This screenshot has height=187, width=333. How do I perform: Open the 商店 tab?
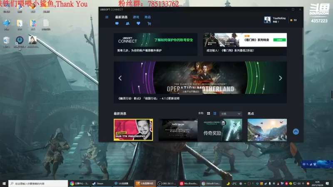coord(148,17)
